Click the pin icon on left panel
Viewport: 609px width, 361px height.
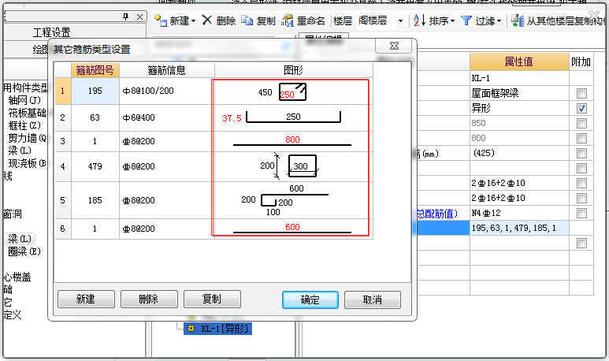point(125,17)
